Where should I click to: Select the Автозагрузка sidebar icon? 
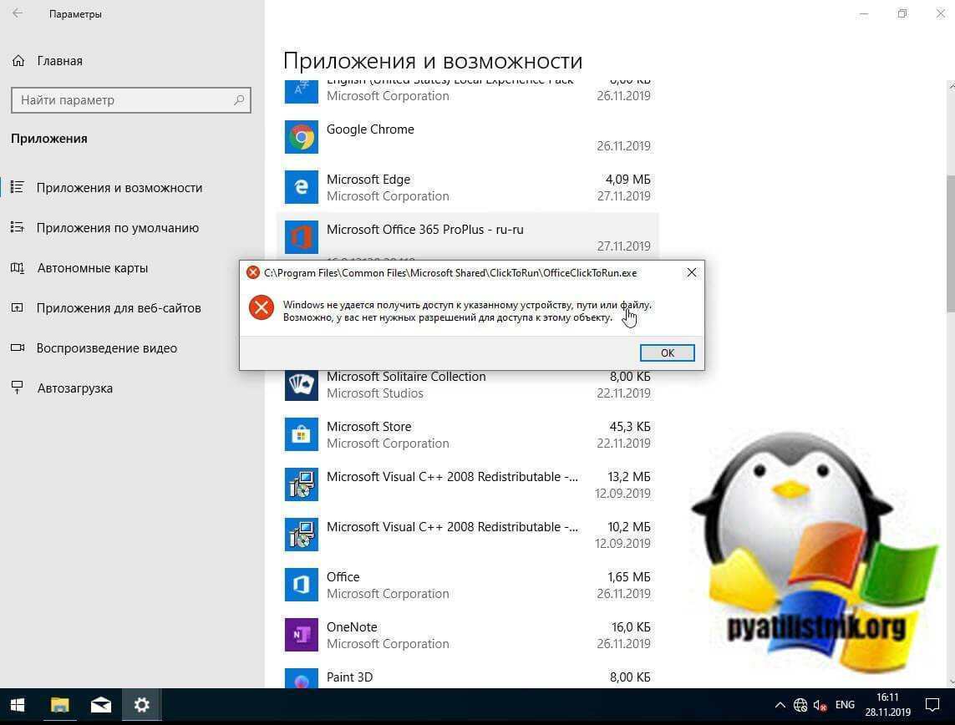[x=17, y=388]
